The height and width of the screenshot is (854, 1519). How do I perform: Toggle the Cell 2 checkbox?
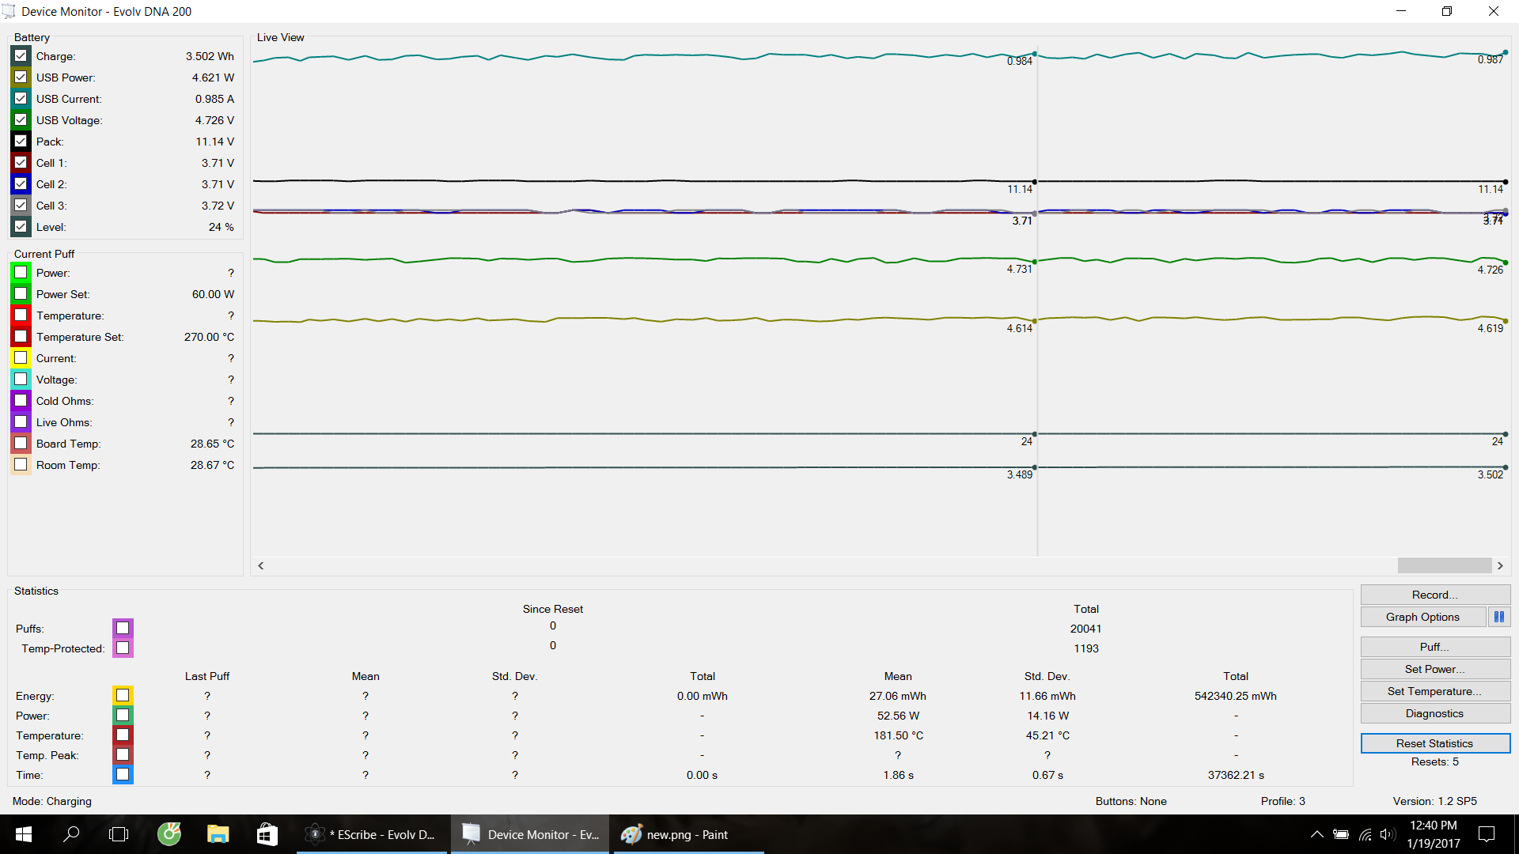click(x=21, y=184)
